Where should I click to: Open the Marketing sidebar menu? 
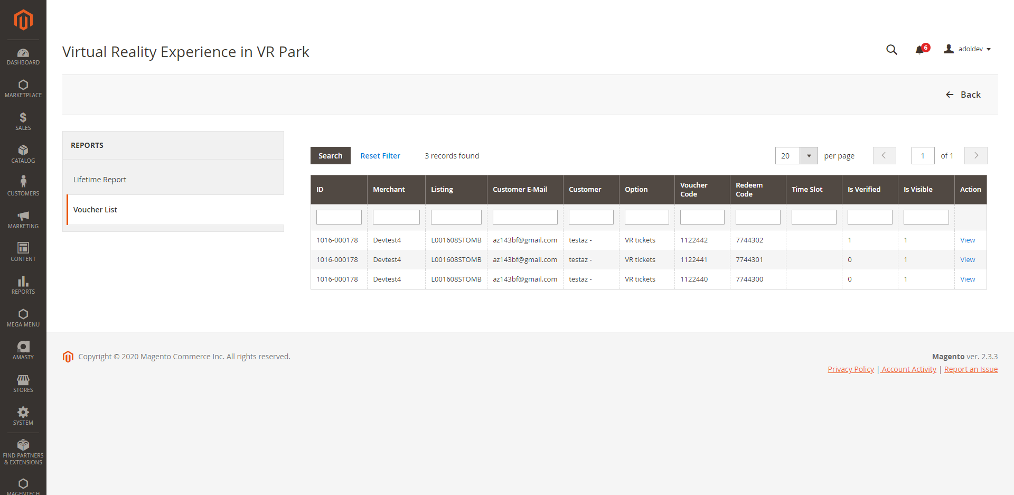(23, 220)
